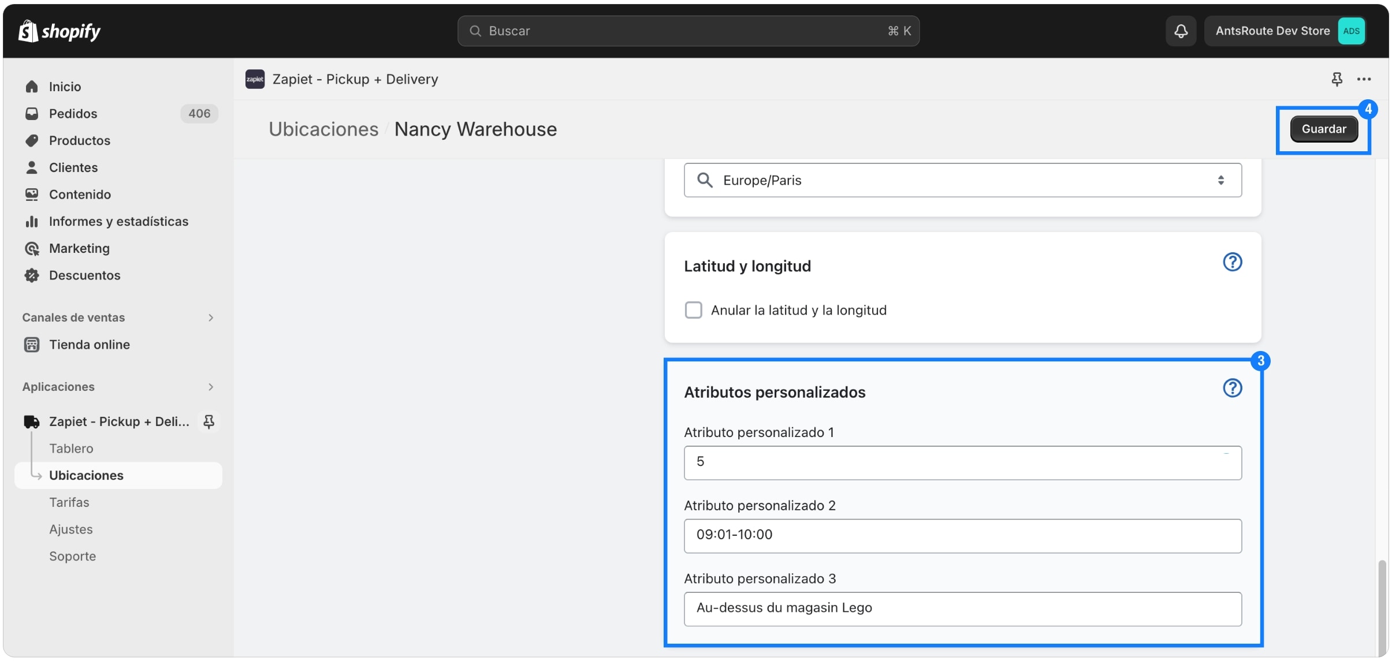
Task: Pin the app using header pin icon
Action: pos(1337,79)
